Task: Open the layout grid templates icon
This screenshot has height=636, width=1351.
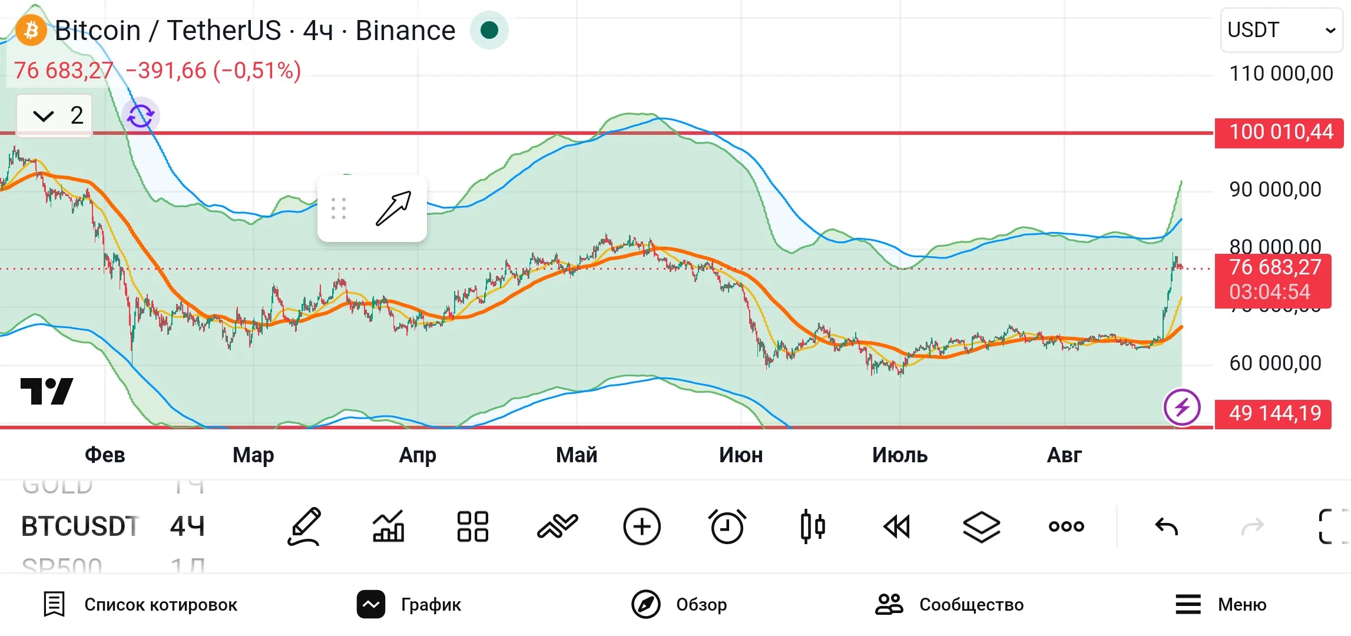Action: pyautogui.click(x=473, y=526)
